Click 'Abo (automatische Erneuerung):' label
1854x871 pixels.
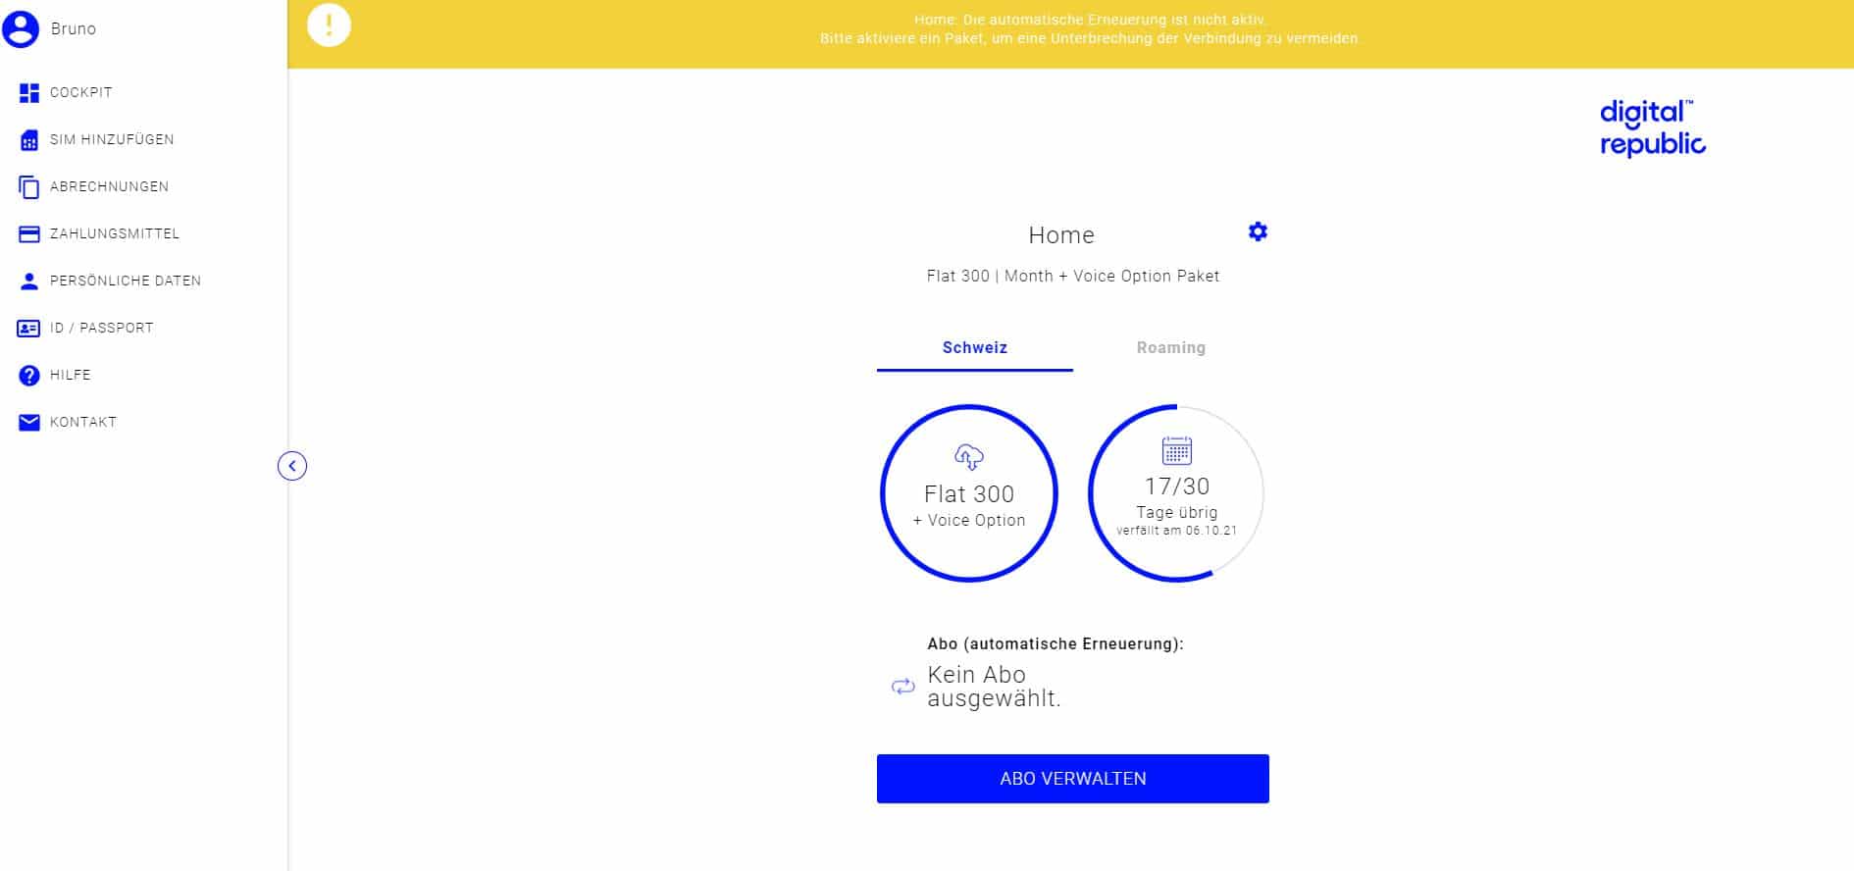click(1056, 644)
